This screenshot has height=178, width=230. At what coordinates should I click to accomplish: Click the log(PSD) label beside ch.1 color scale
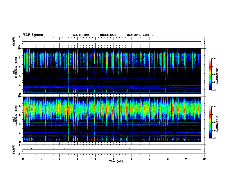(x=217, y=76)
